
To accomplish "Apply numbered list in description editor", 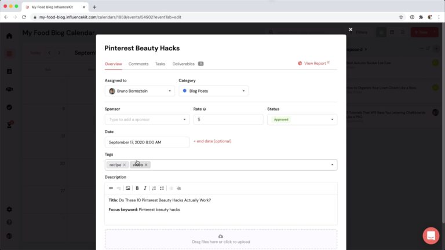I will [x=154, y=188].
